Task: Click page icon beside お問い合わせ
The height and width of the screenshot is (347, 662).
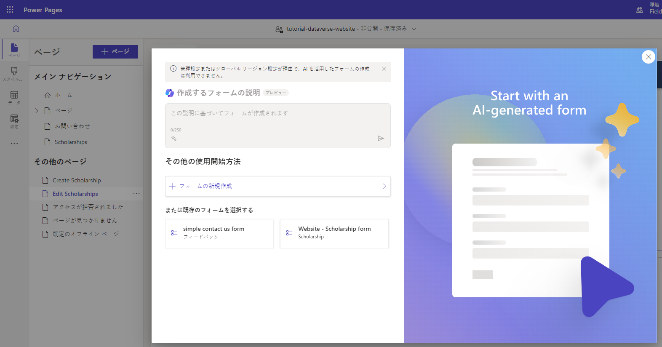Action: (48, 126)
